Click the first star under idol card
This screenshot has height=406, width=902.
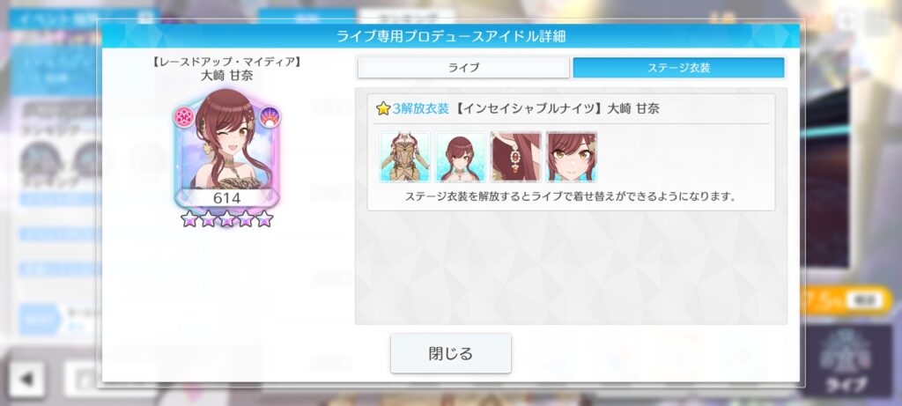189,218
